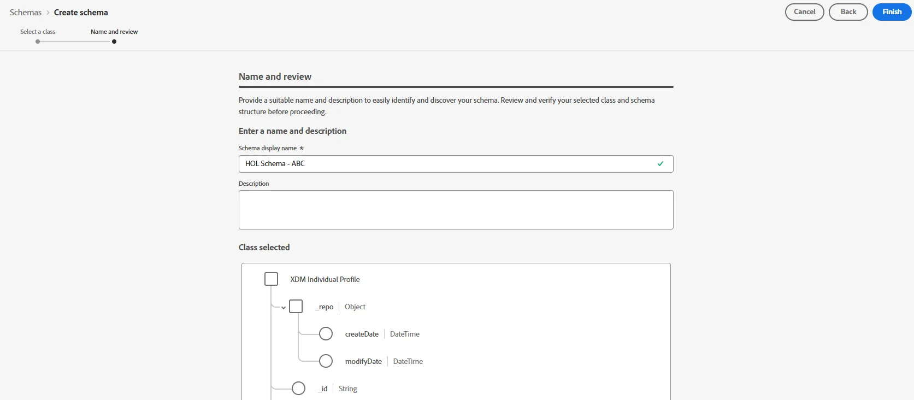914x400 pixels.
Task: Click the green validation checkmark in name field
Action: [x=661, y=163]
